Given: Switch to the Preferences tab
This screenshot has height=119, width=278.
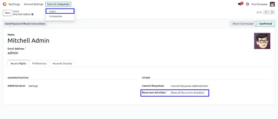Looking at the screenshot, I should (x=39, y=63).
